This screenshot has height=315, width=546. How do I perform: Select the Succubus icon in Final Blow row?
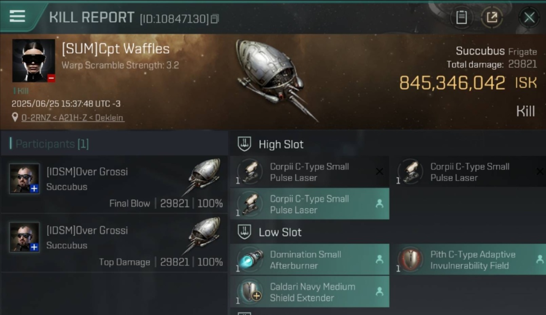(203, 176)
